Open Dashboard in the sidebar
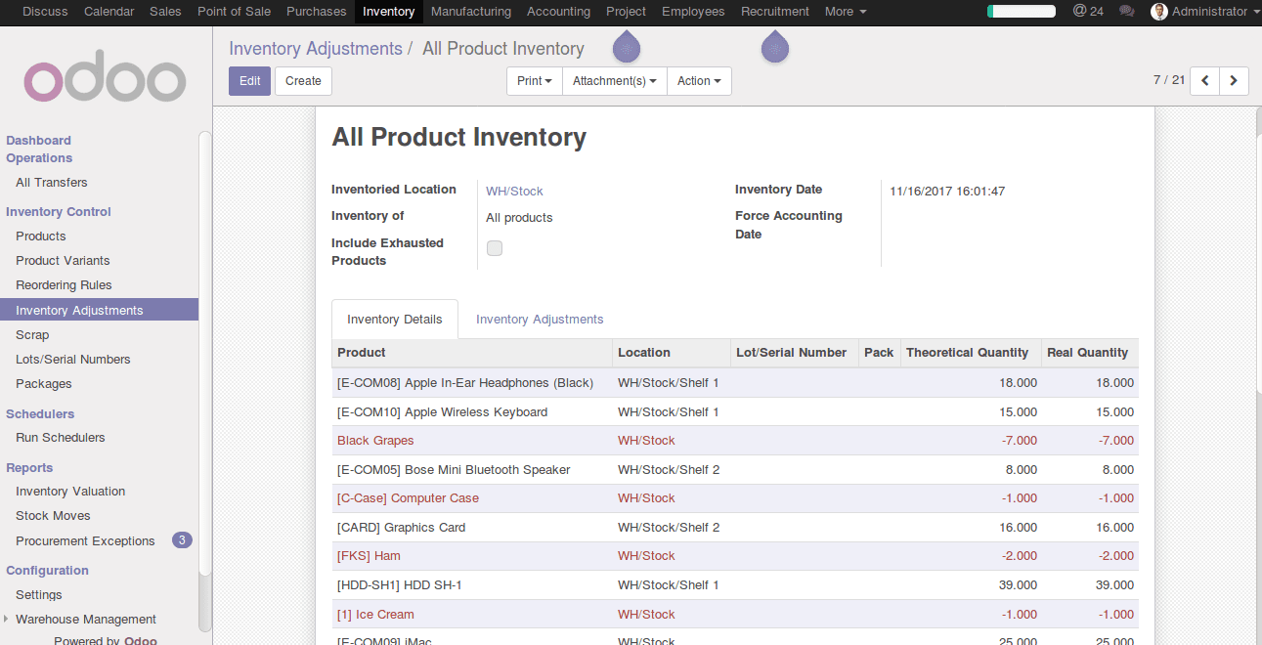1262x645 pixels. [39, 141]
